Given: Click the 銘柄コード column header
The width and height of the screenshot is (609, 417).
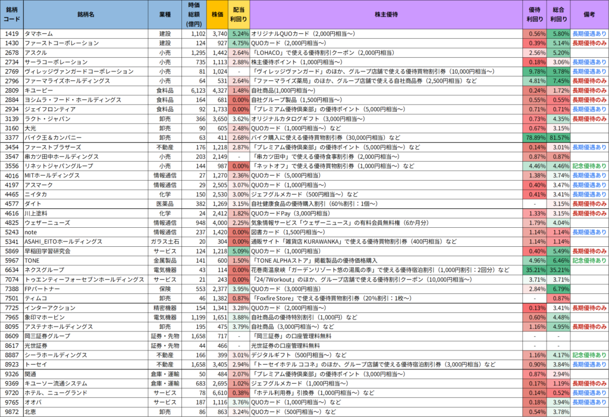Looking at the screenshot, I should (12, 15).
